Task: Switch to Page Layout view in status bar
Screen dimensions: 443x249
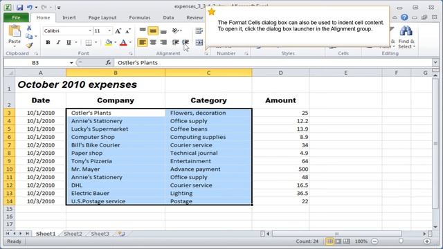Action: click(x=338, y=241)
